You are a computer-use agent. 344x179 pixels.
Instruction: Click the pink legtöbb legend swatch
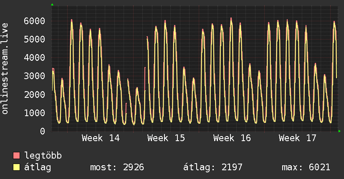pyautogui.click(x=16, y=155)
